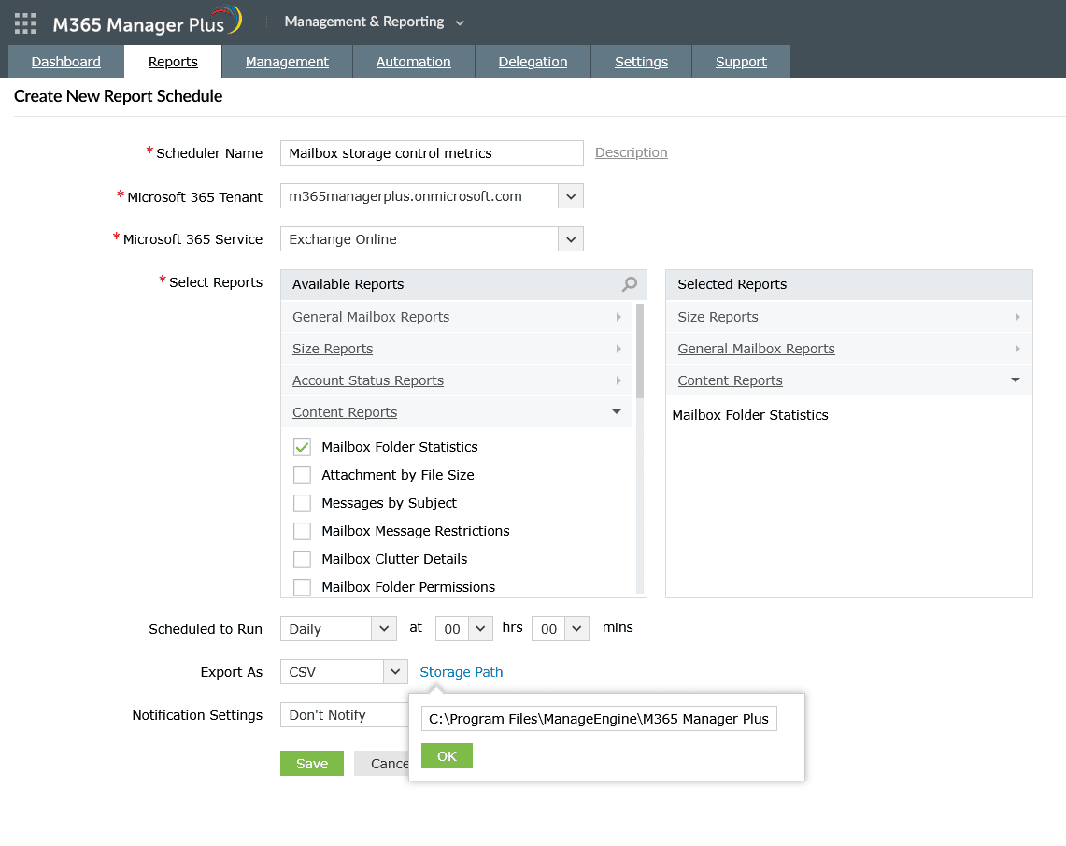Click the Description link
Screen dimensions: 1066x846
(x=631, y=151)
